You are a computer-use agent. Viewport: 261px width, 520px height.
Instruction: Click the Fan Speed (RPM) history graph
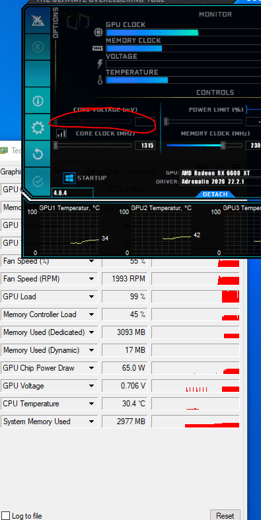[196, 279]
